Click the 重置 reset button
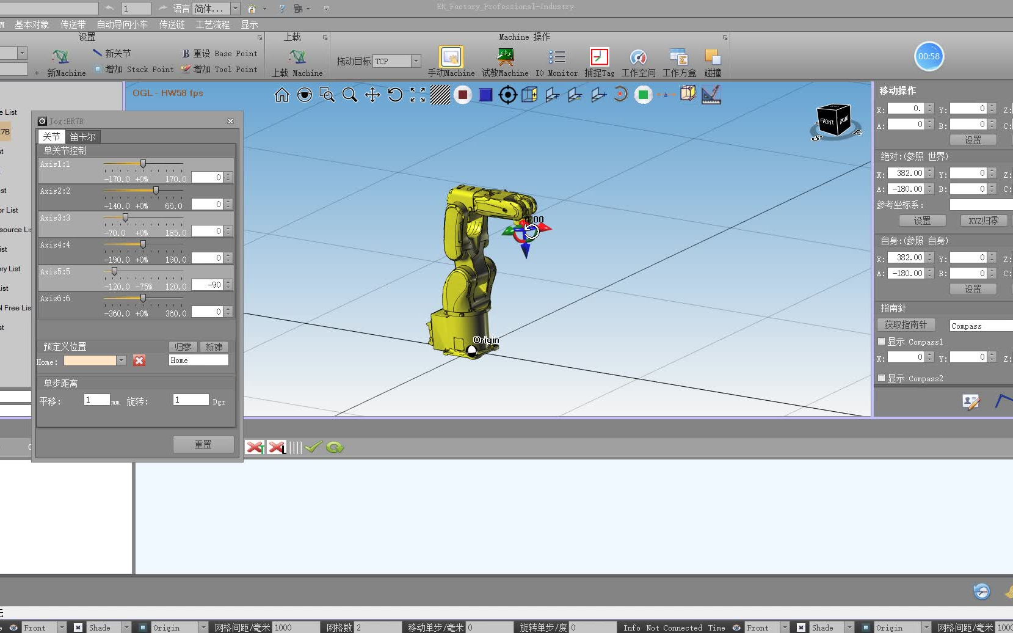 point(203,444)
